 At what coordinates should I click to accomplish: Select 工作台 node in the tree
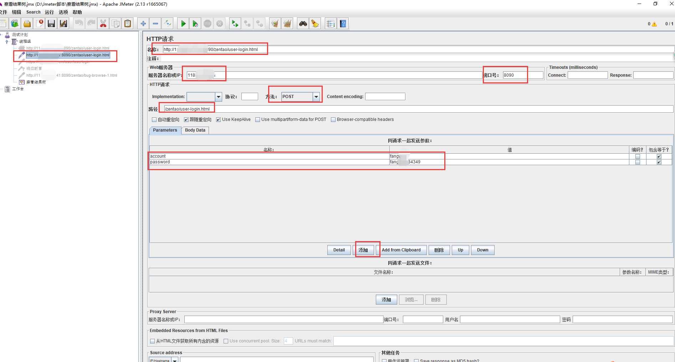(x=18, y=89)
